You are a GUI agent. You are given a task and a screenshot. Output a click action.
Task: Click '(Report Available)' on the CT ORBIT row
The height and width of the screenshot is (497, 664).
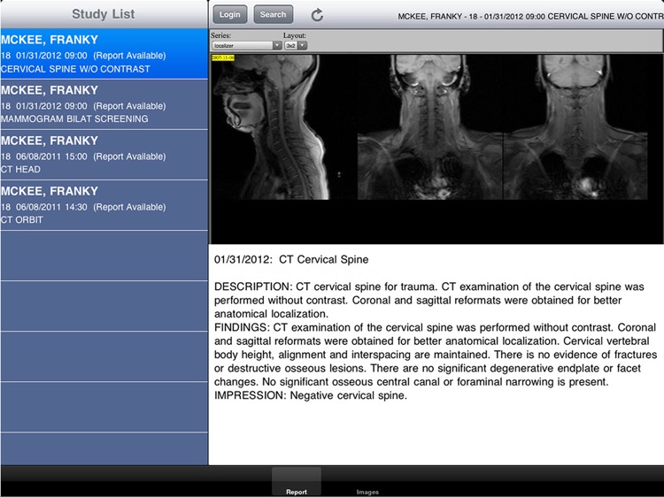tap(129, 207)
